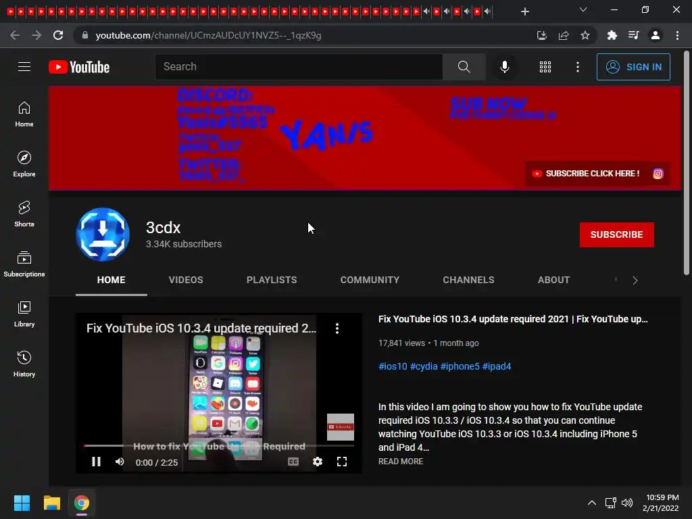Click the install app icon in address bar
This screenshot has width=692, height=519.
pyautogui.click(x=541, y=35)
